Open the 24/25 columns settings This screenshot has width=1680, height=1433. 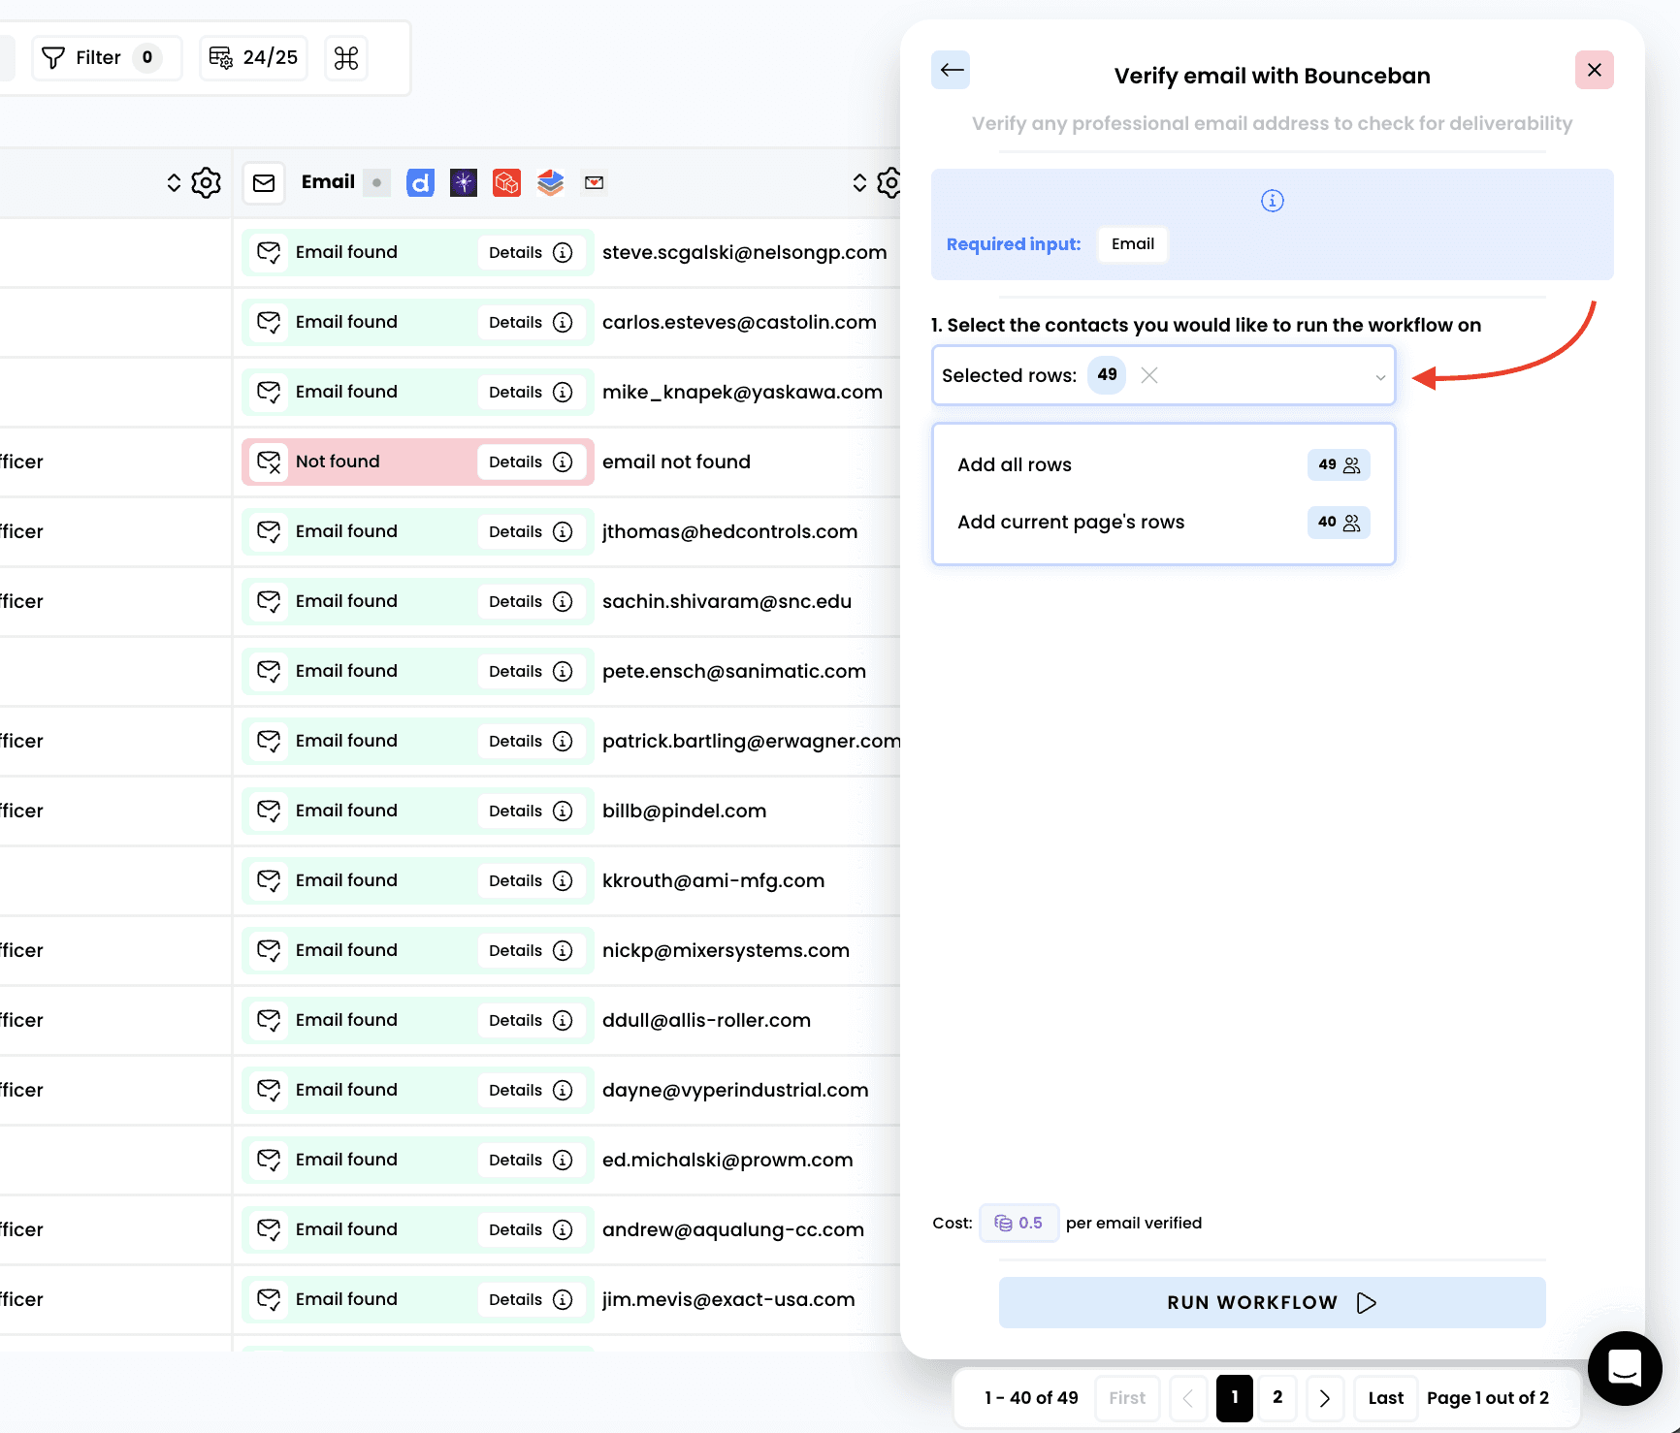point(254,58)
